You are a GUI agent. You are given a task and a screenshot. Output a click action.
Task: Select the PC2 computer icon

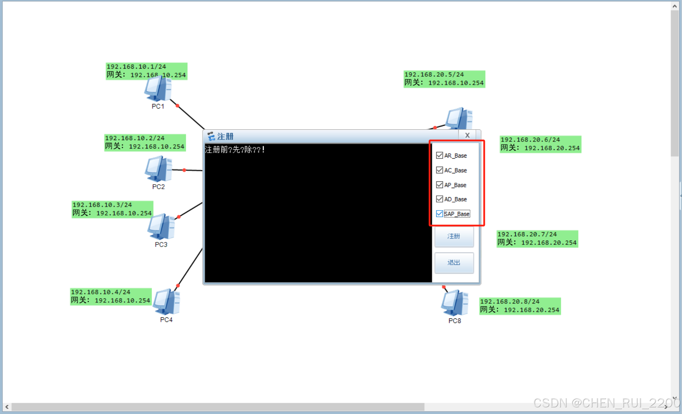coord(158,169)
